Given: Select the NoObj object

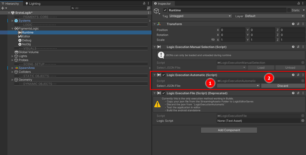Looking at the screenshot, I should click(26, 44).
